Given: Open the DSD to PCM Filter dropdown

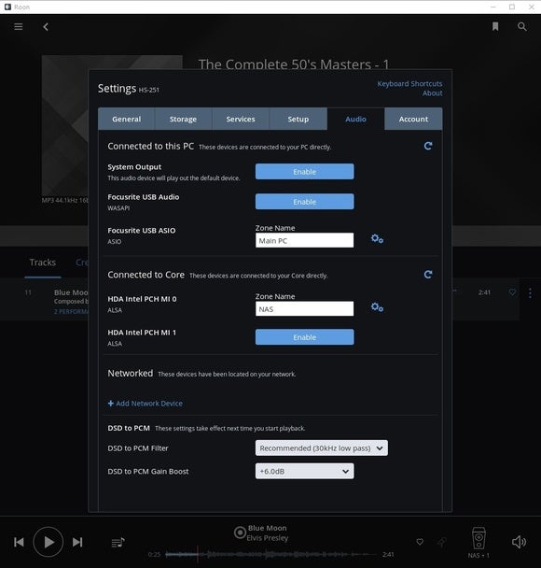Looking at the screenshot, I should point(322,448).
